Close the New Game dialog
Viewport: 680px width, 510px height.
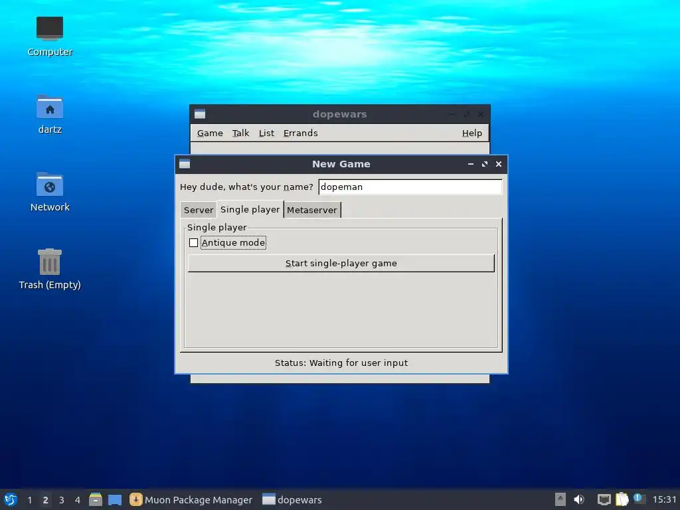pyautogui.click(x=498, y=164)
